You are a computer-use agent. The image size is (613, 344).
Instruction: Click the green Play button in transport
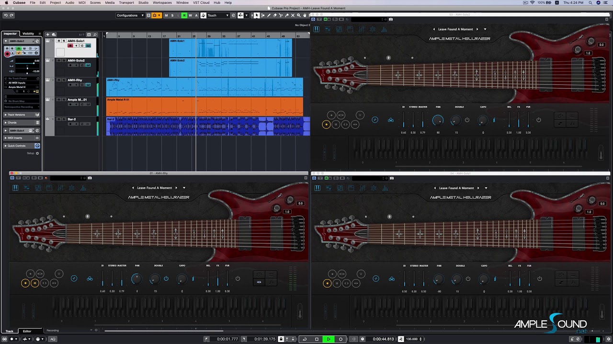[x=329, y=339]
